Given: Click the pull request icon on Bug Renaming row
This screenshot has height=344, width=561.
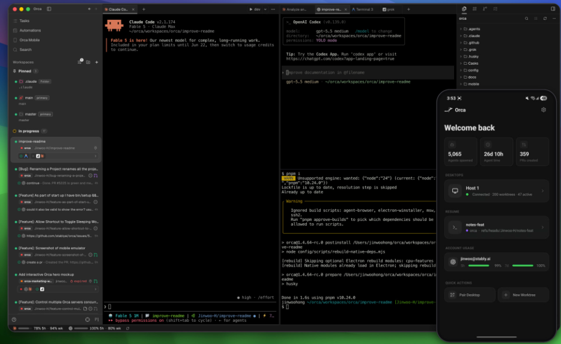Looking at the screenshot, I should (x=96, y=175).
